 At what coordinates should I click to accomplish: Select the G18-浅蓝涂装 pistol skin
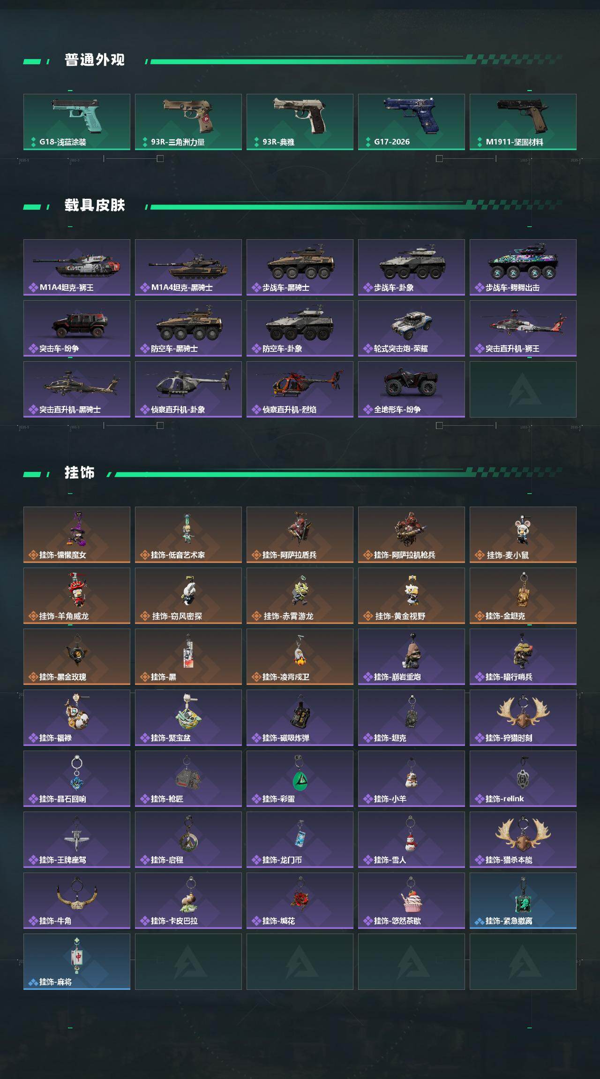coord(77,122)
